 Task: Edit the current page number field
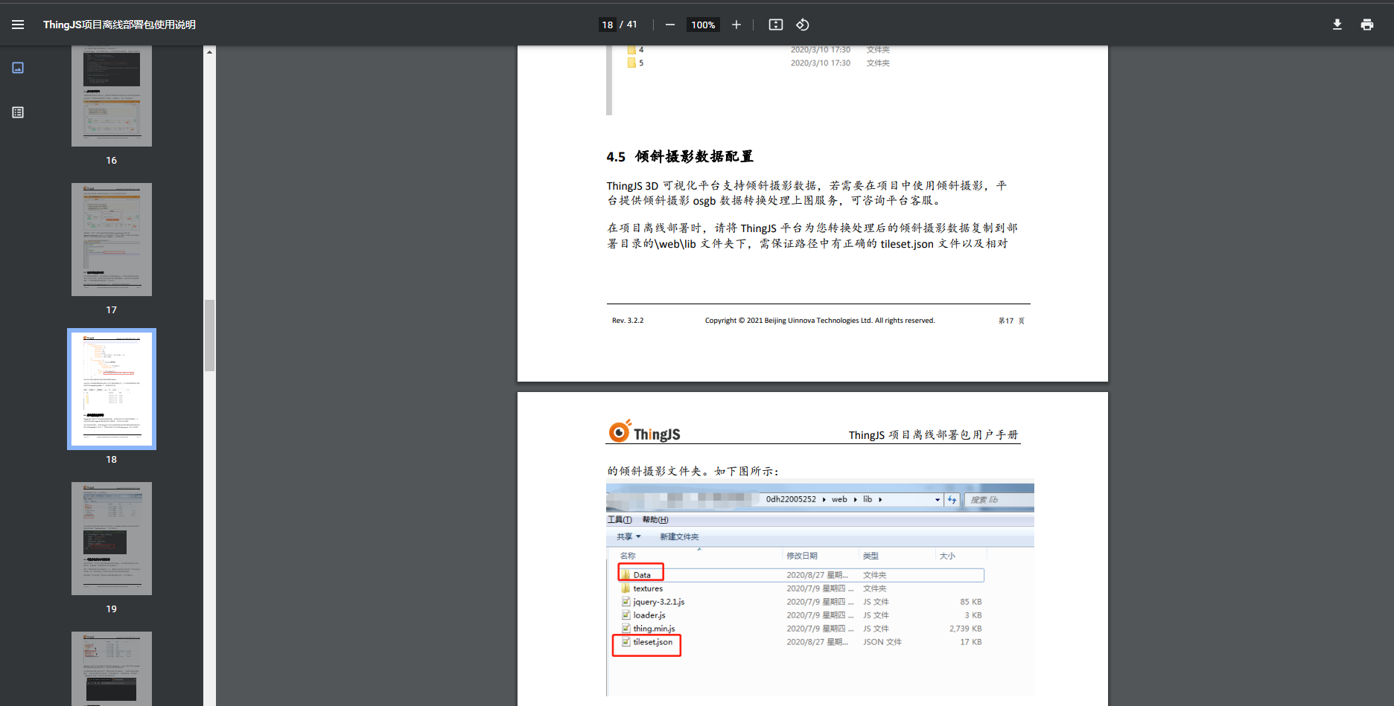tap(608, 25)
